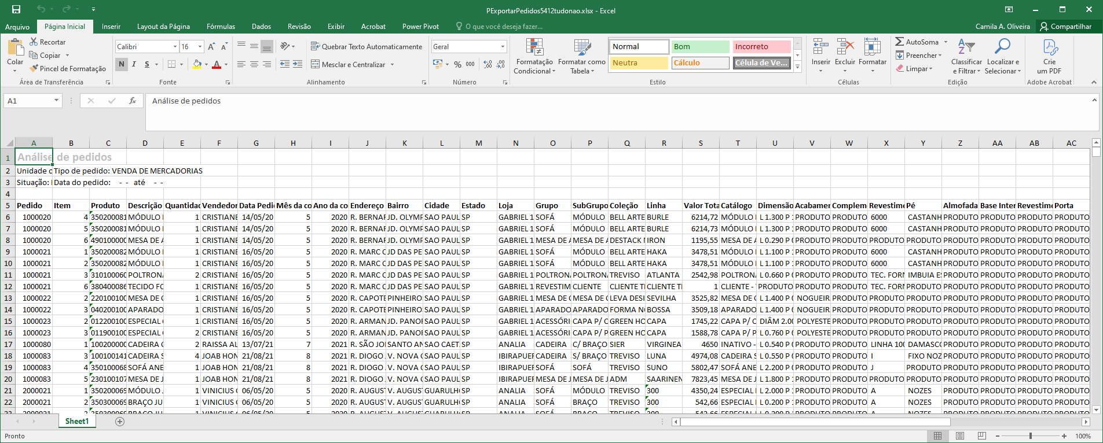
Task: Toggle bold formatting N button
Action: (121, 64)
